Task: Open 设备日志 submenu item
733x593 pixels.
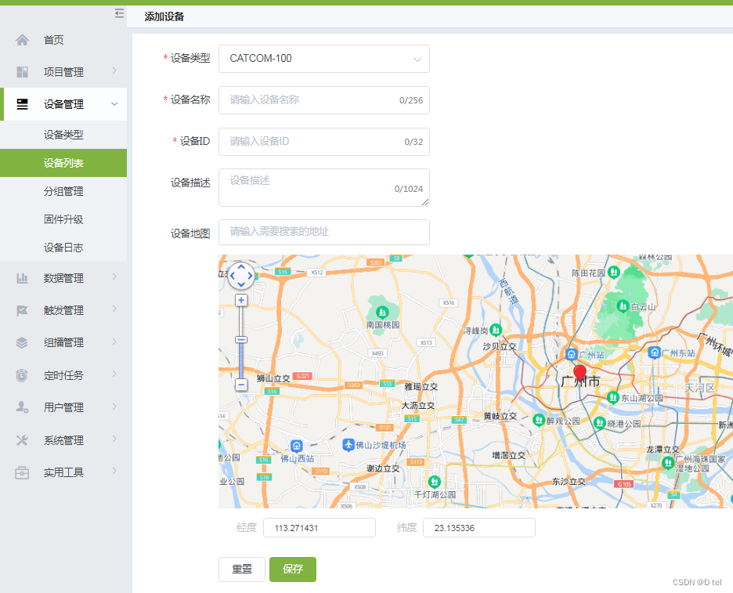Action: pyautogui.click(x=63, y=248)
